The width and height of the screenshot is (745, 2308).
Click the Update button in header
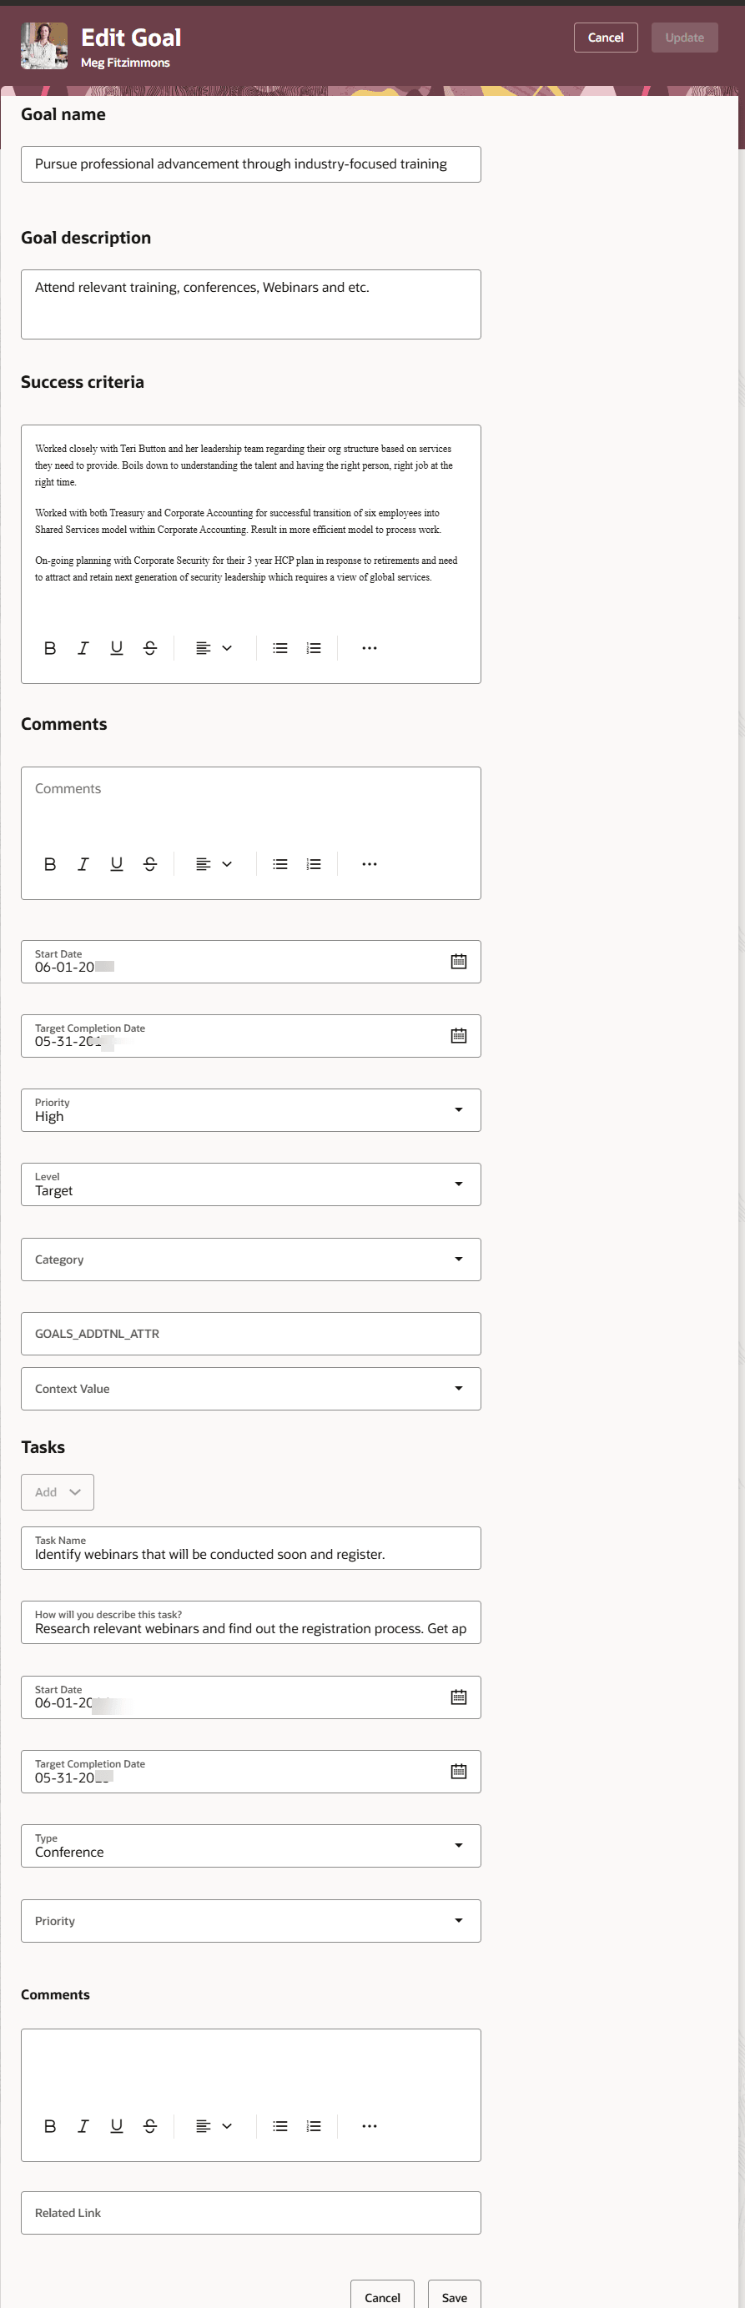coord(684,38)
